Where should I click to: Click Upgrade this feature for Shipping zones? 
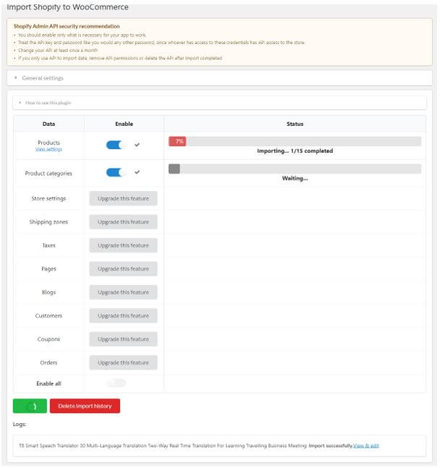(123, 222)
